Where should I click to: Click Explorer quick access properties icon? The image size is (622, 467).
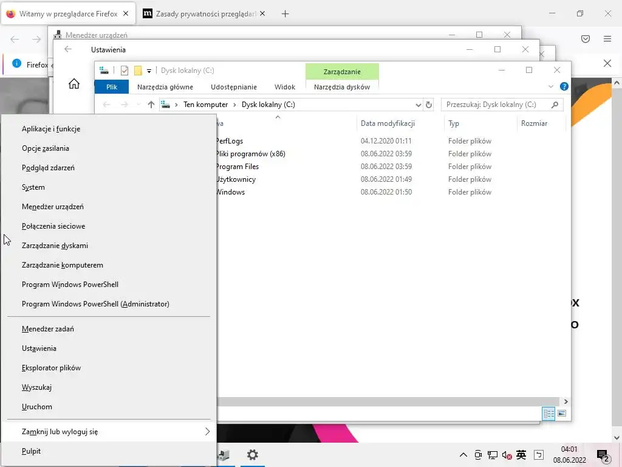pos(125,71)
